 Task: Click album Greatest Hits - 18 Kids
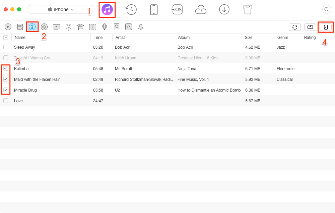(x=198, y=58)
